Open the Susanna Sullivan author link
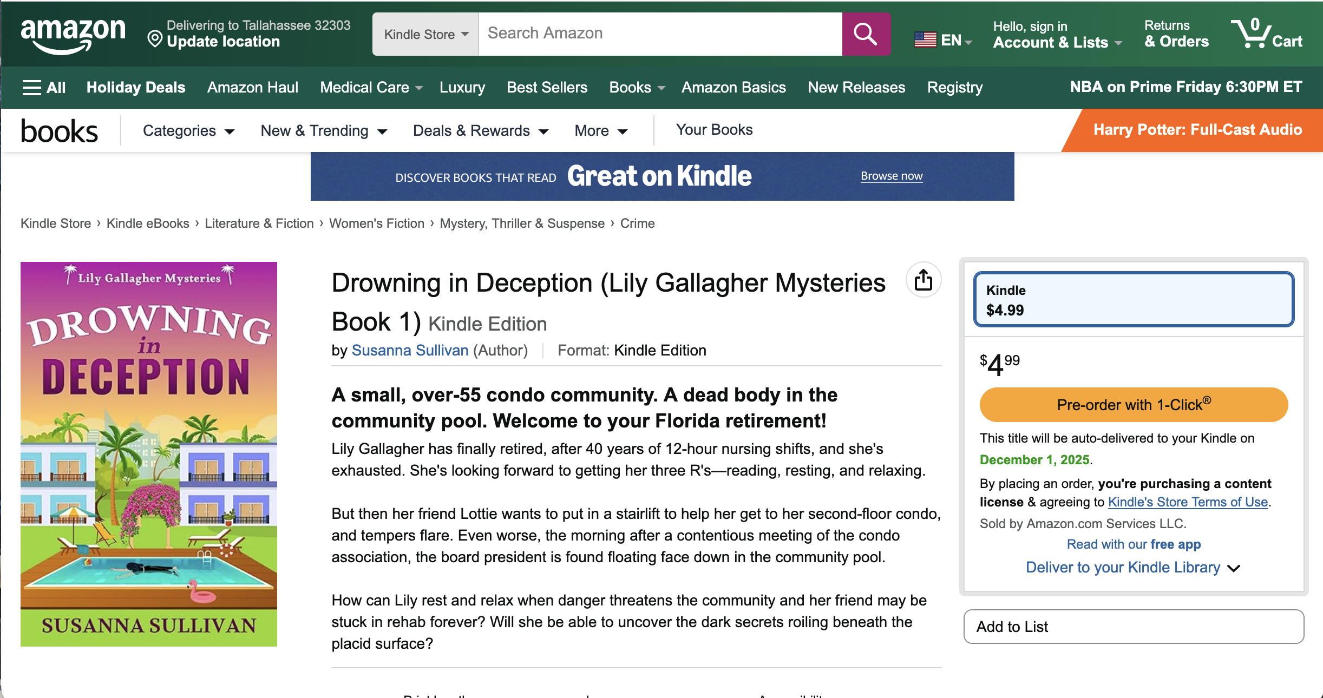This screenshot has height=698, width=1323. [410, 351]
